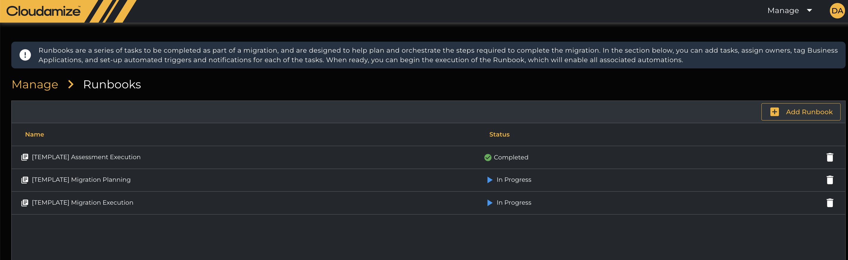Click Migration Execution's In Progress play icon
Screen dimensions: 848x260
click(x=489, y=203)
